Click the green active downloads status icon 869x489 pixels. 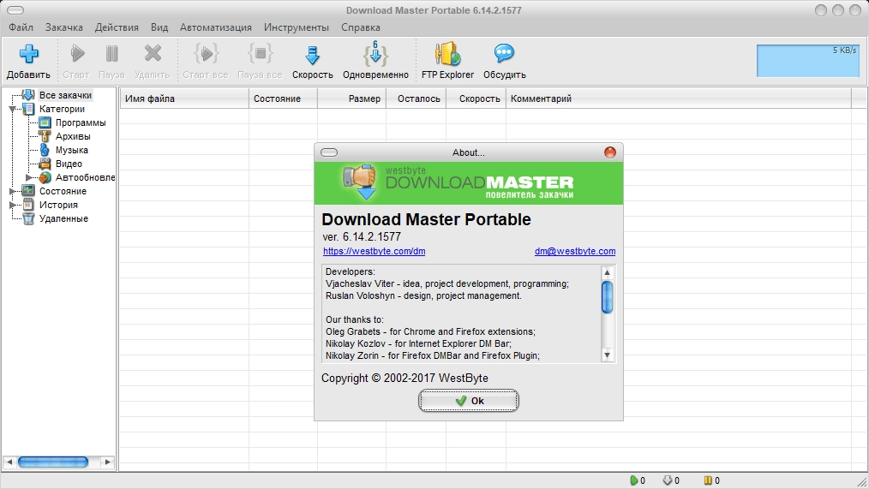pos(634,480)
